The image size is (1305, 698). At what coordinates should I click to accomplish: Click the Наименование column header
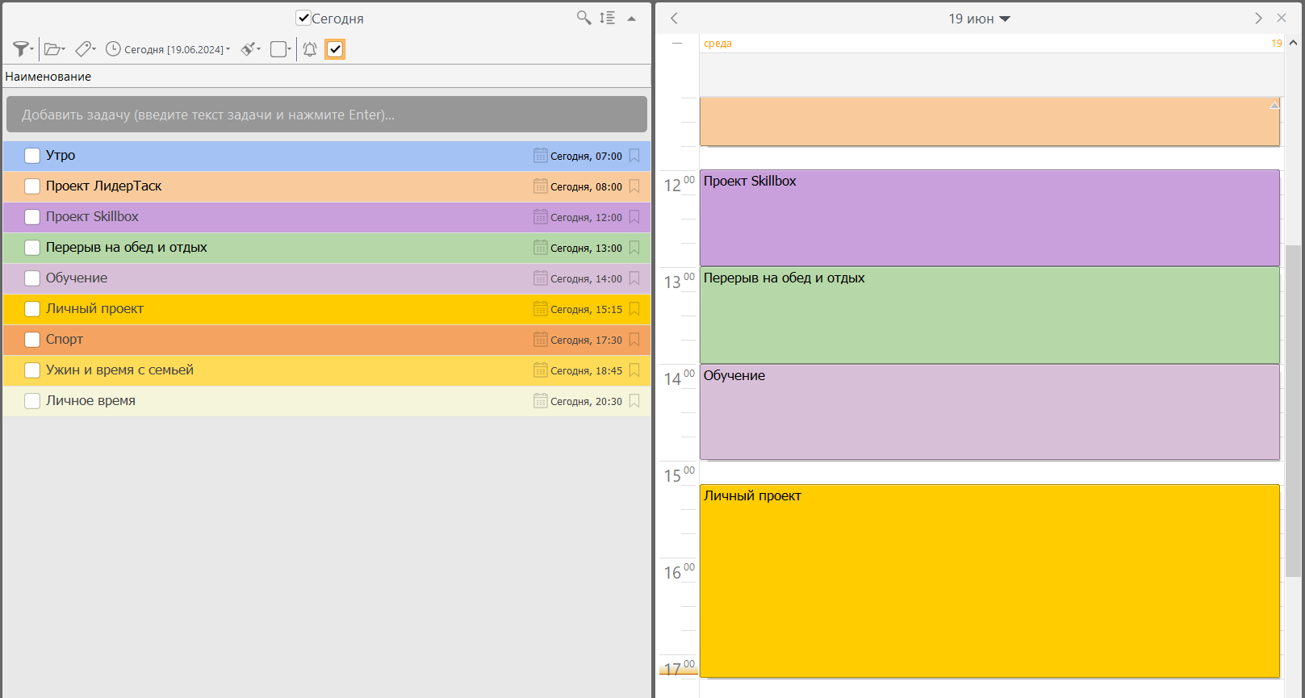pos(48,77)
